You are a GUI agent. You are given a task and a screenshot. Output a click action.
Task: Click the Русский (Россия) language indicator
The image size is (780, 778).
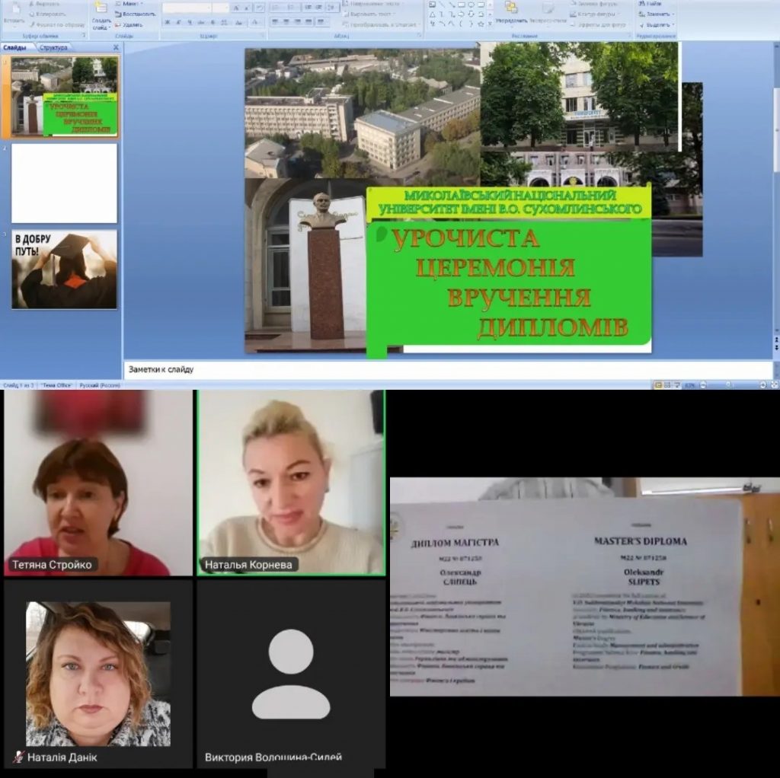[x=100, y=385]
